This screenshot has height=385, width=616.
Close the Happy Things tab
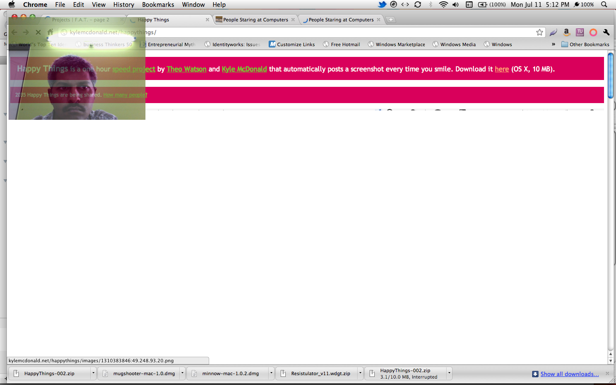(207, 20)
